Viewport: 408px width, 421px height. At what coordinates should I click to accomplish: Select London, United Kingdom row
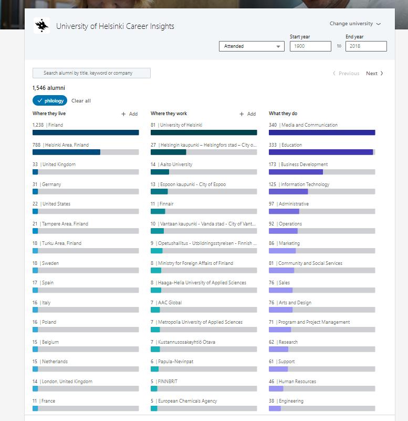click(x=86, y=385)
